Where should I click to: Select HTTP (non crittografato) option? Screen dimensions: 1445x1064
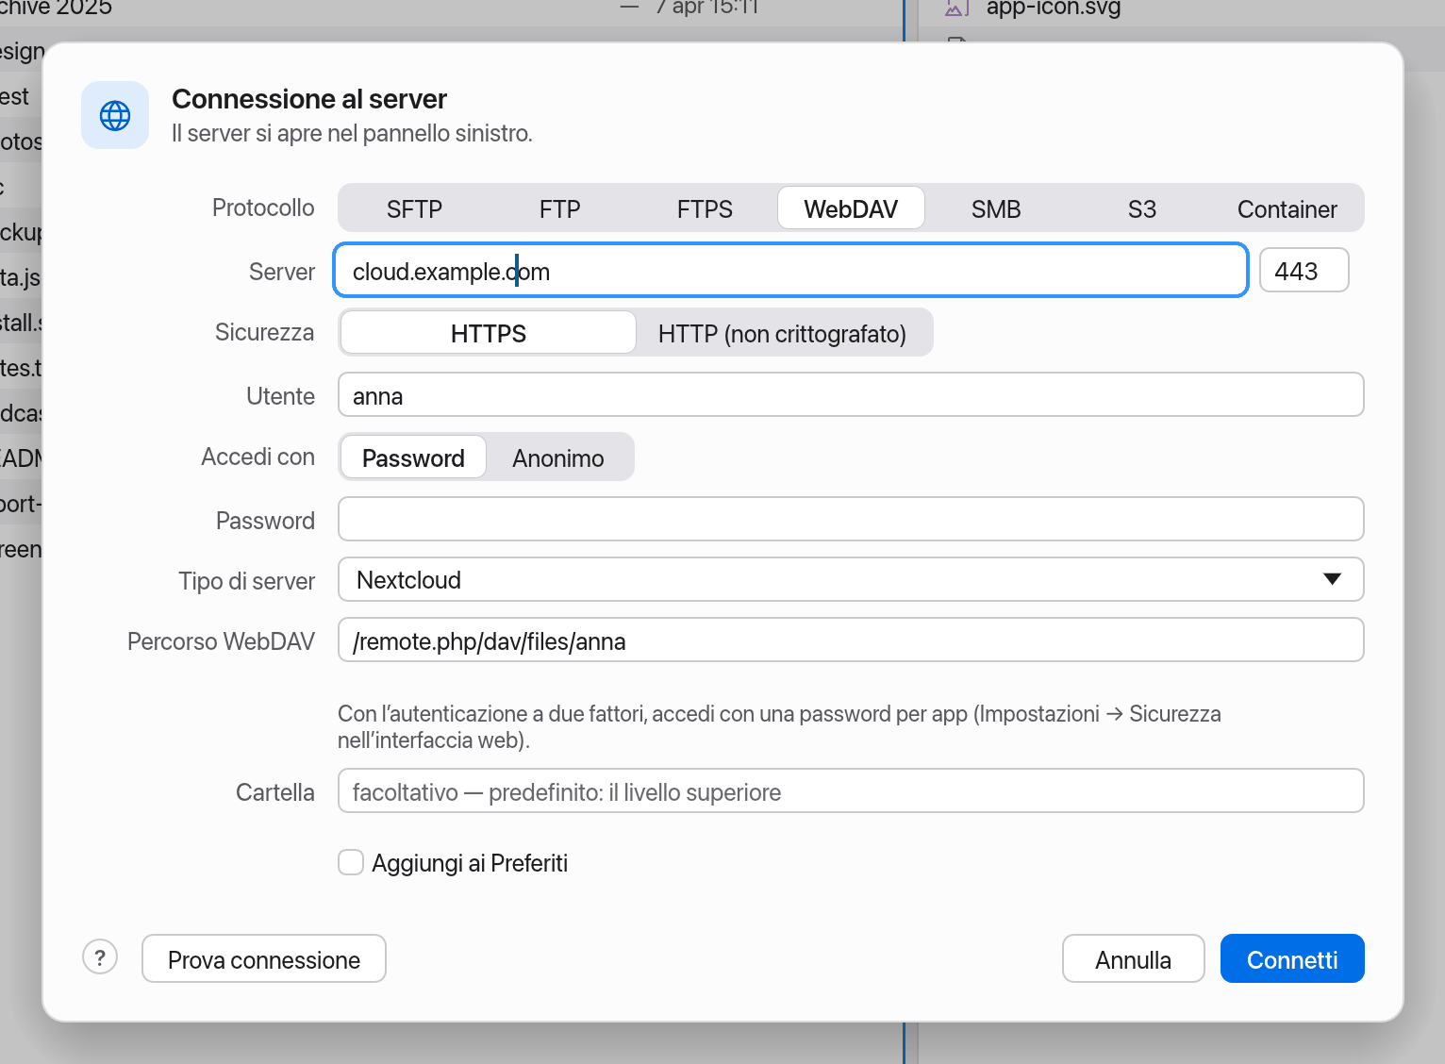point(782,333)
